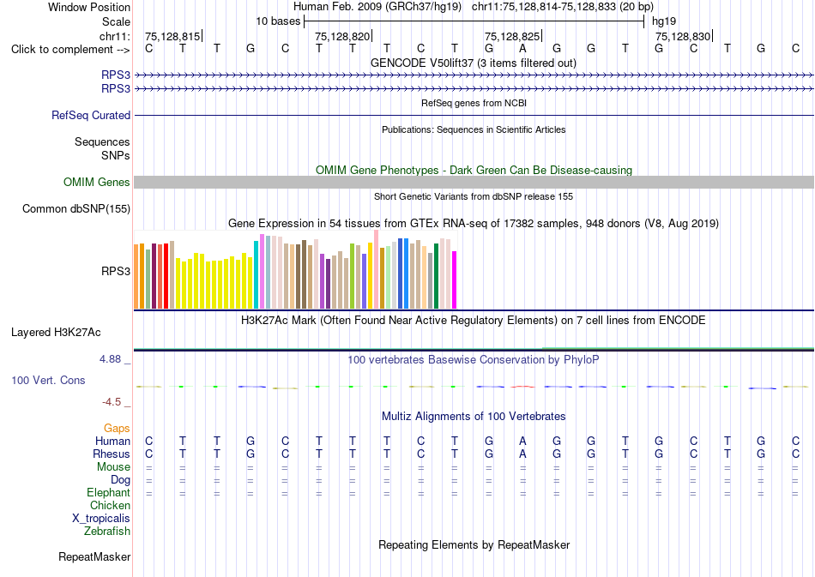
Task: Click the A base in Human alignment row
Action: (523, 441)
